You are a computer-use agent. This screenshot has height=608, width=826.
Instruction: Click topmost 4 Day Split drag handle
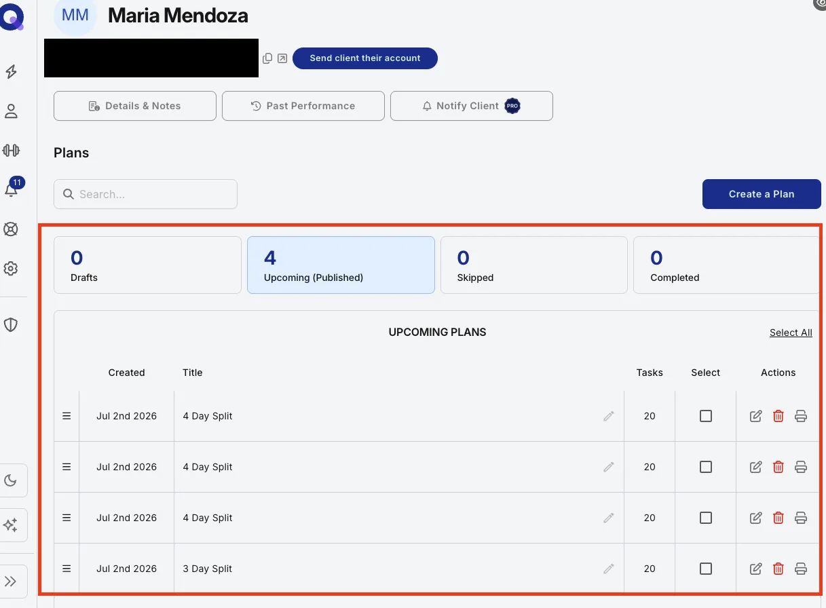pos(67,416)
